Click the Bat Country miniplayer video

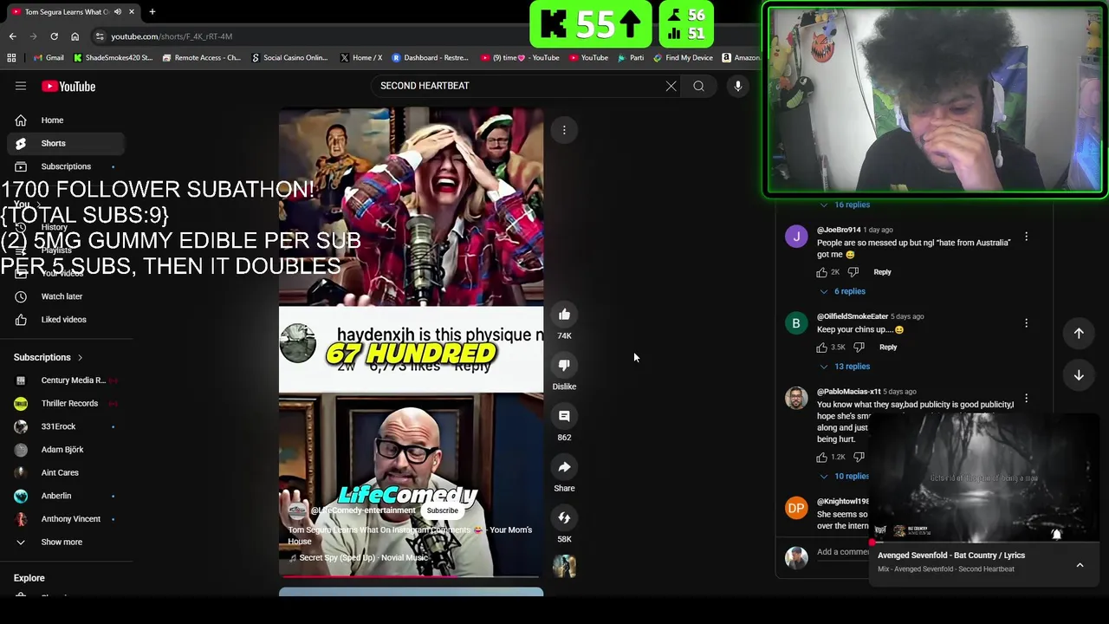click(985, 478)
